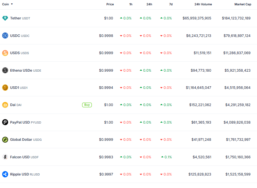Click the USDC coin logo icon
257x188 pixels.
pos(5,36)
